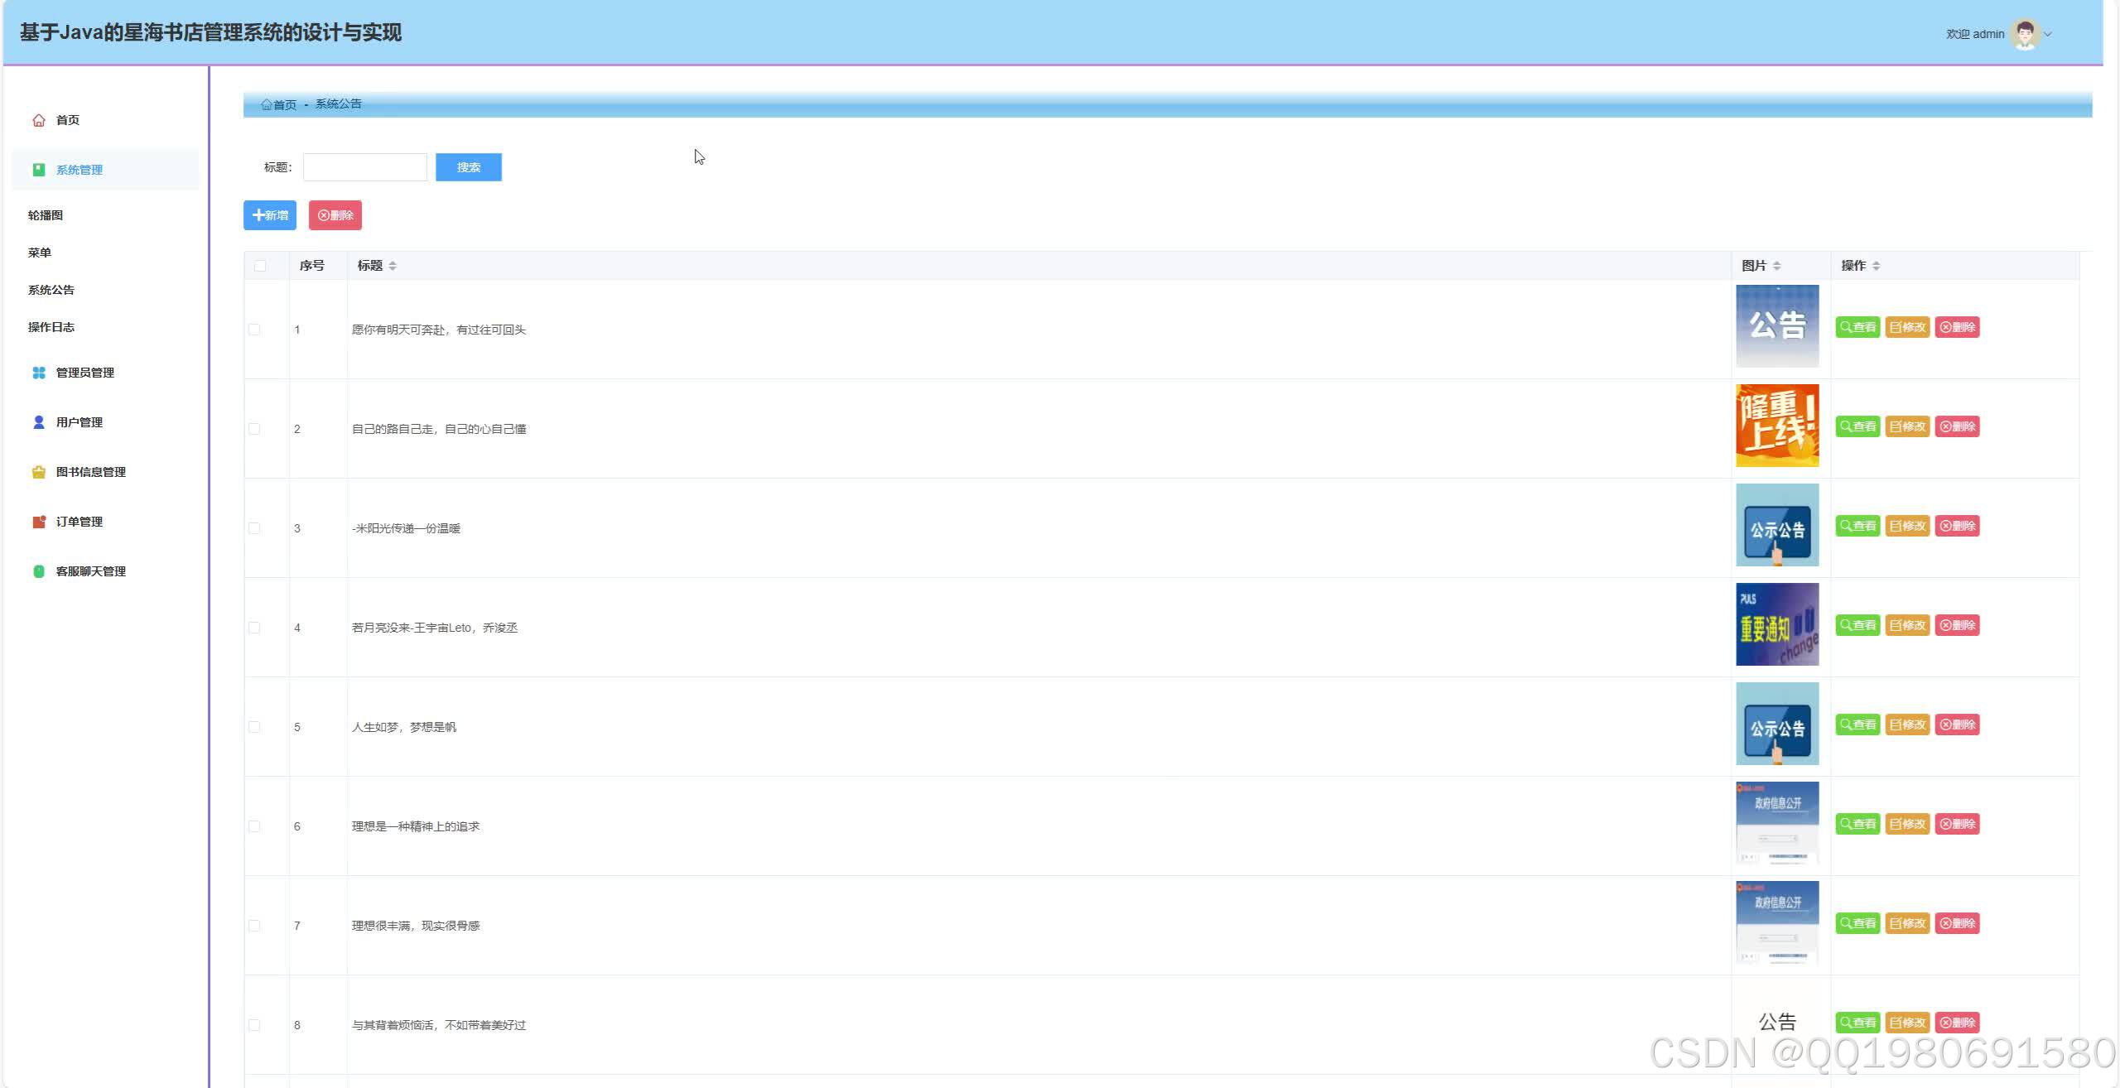Click the admin avatar picture
2120x1088 pixels.
click(2025, 34)
